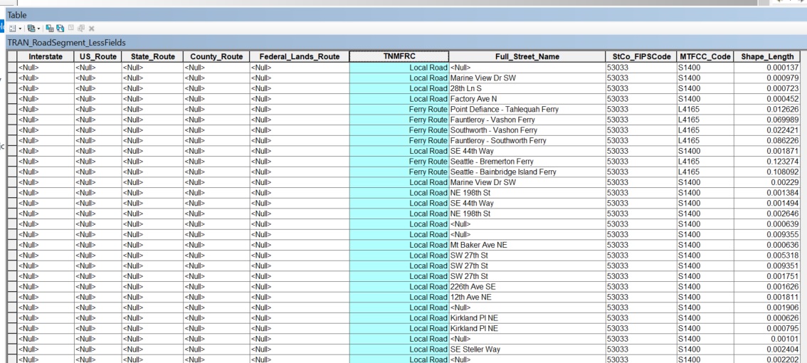The height and width of the screenshot is (363, 807).
Task: Click the TRAN_RoadSegment_LessFields table title bar
Action: [406, 43]
